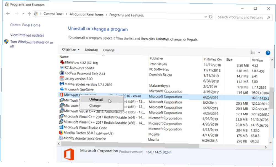Viewport: 276px width, 167px height.
Task: Select IrfanView 4.52 (32-bit) row
Action: click(164, 64)
